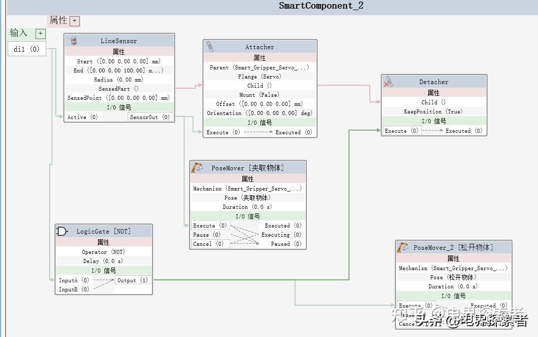The height and width of the screenshot is (337, 538).
Task: Select LineSensor Active (0) signal
Action: (x=82, y=117)
